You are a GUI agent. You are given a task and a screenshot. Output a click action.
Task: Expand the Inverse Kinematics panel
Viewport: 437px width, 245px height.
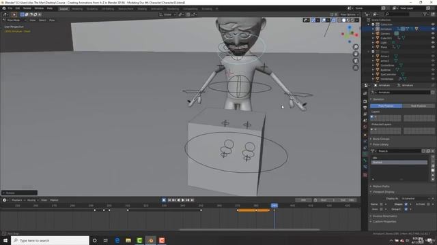point(384,216)
